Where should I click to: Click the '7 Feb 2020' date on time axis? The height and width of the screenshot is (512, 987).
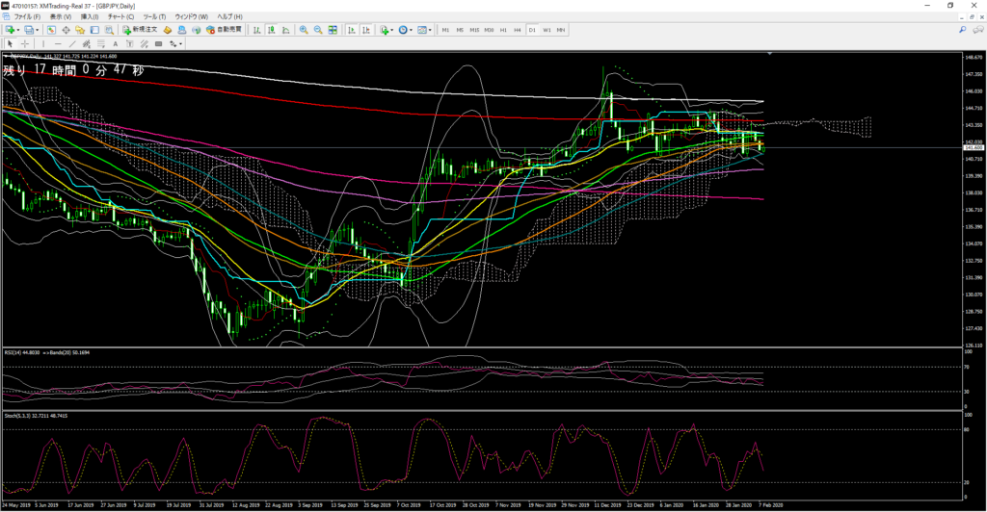point(770,504)
